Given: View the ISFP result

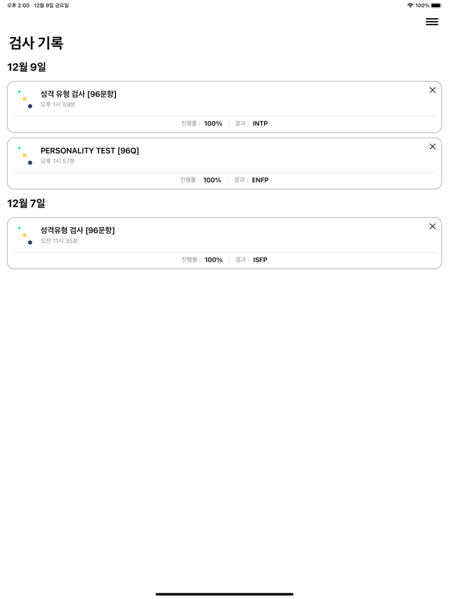Looking at the screenshot, I should [260, 260].
